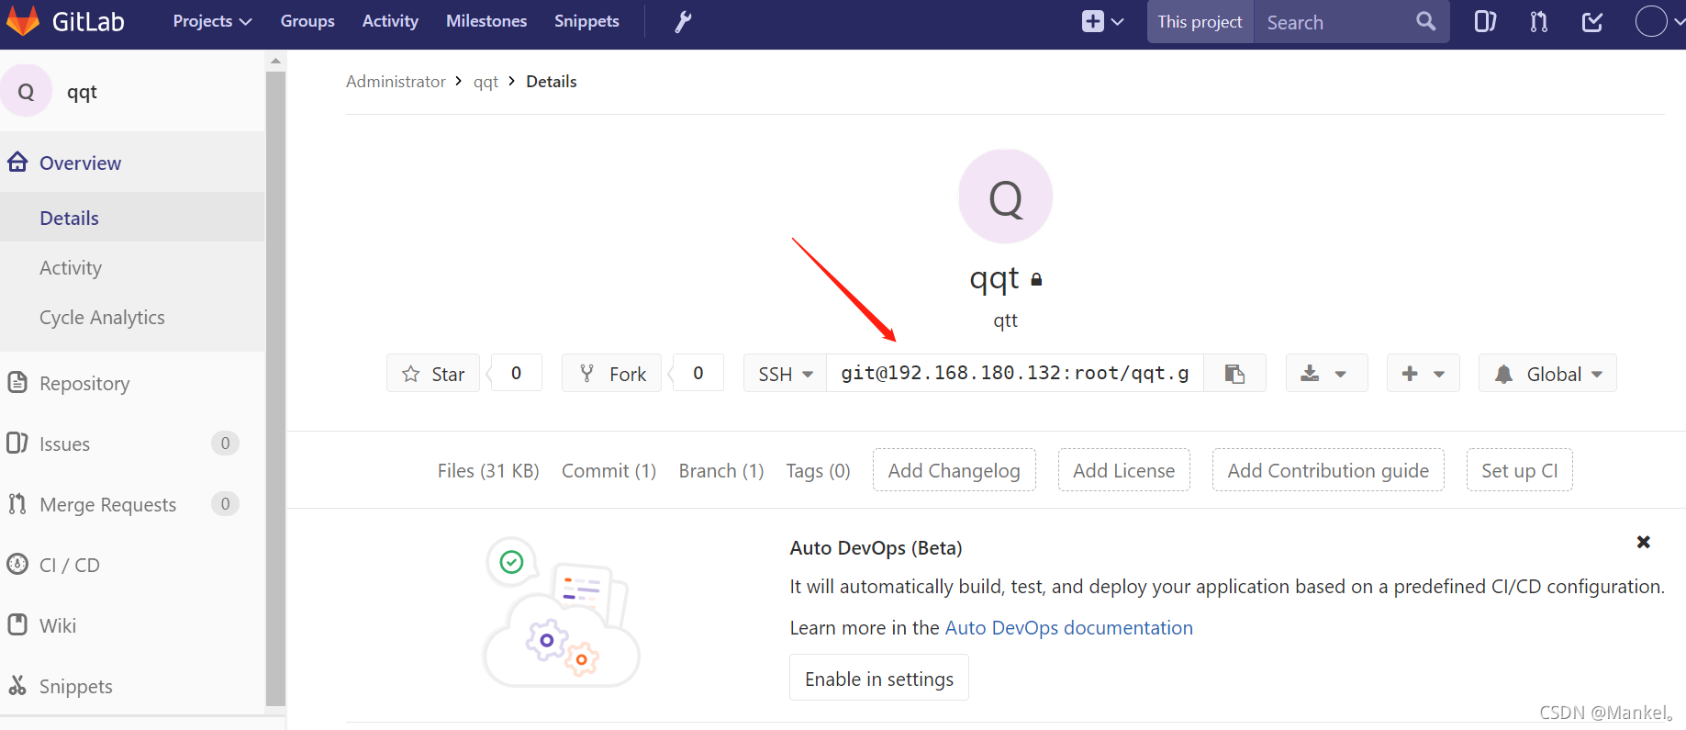Open the user avatar menu
The height and width of the screenshot is (730, 1686).
pyautogui.click(x=1659, y=21)
